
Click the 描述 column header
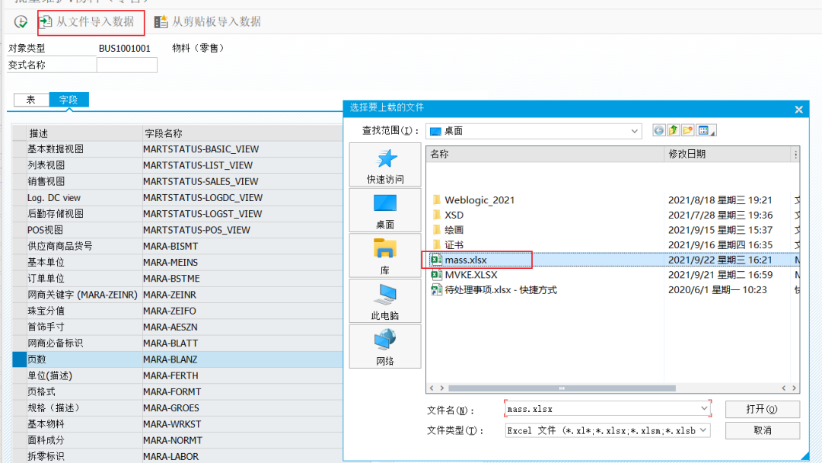coord(85,133)
